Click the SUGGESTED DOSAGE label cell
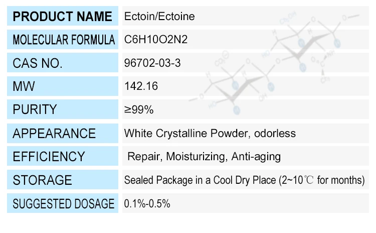The height and width of the screenshot is (233, 376). pyautogui.click(x=63, y=204)
